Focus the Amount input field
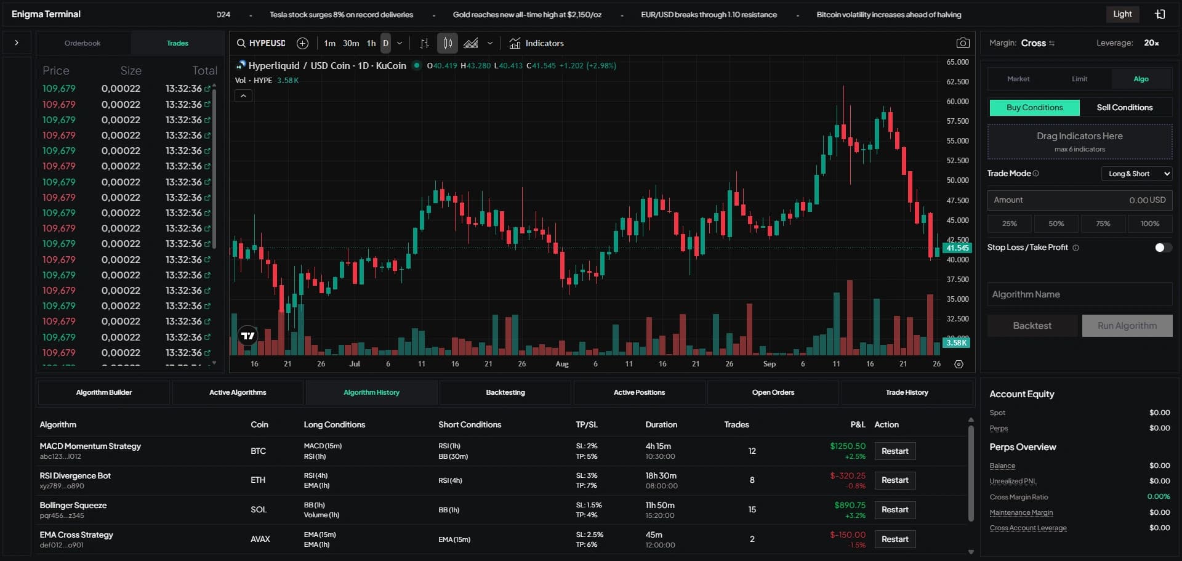Screen dimensions: 1182x561 1080,200
